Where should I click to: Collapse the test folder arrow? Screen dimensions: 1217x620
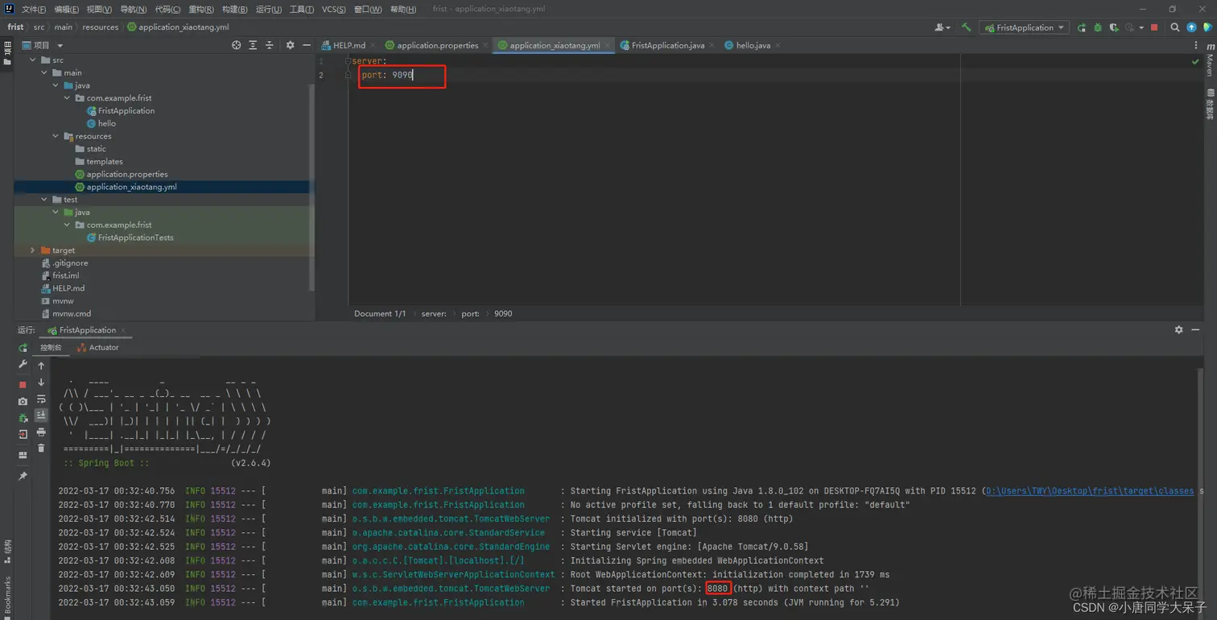click(44, 200)
